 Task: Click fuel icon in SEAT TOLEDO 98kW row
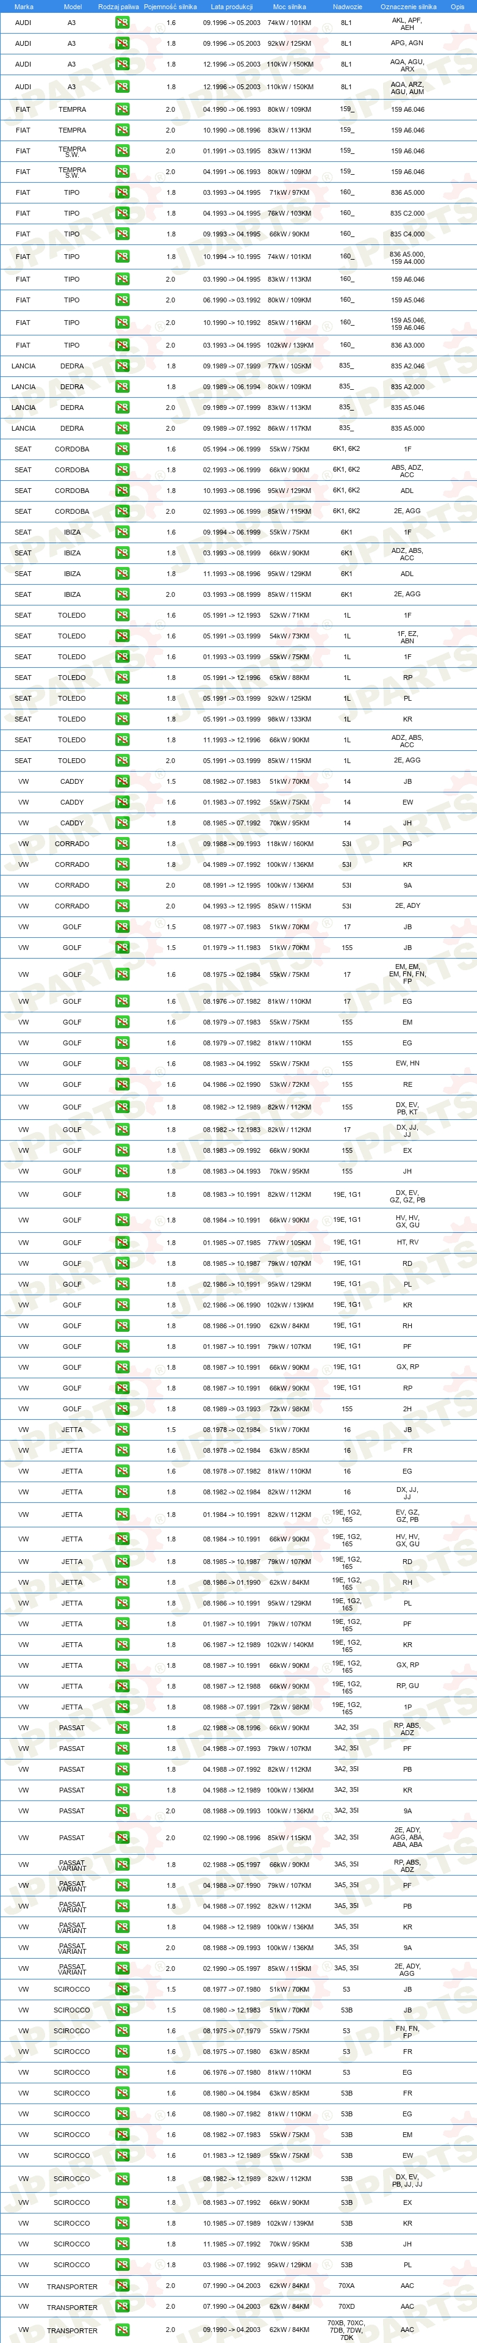coord(122,720)
